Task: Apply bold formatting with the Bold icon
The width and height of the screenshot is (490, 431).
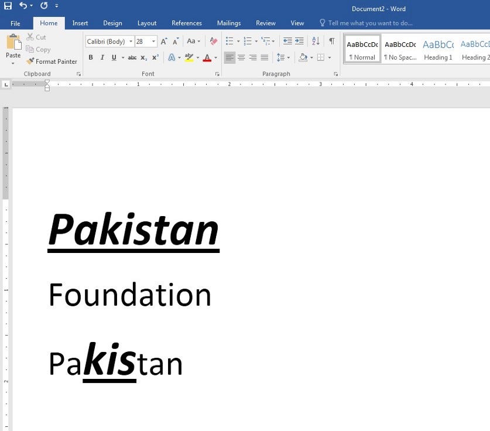Action: coord(91,57)
